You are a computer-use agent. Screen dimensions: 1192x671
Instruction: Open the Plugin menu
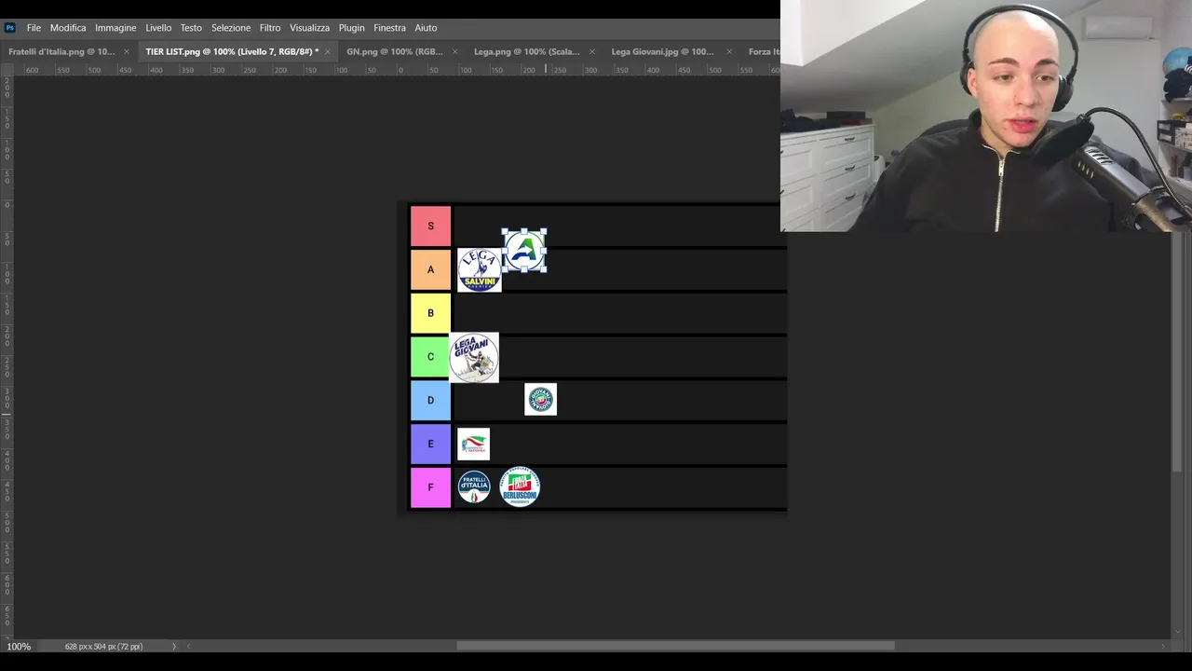click(x=351, y=28)
